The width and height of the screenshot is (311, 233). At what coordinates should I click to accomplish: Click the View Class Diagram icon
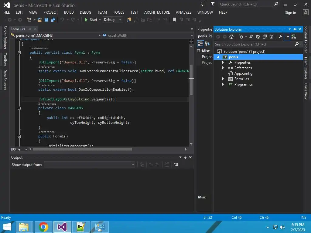tap(294, 37)
